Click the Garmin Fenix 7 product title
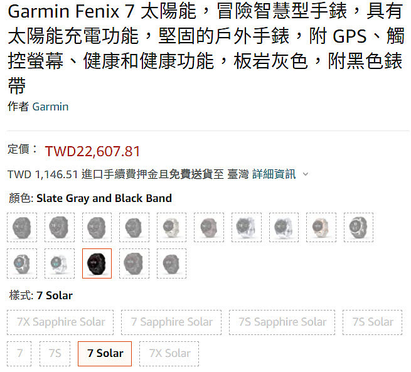411x372 pixels. coord(206,48)
